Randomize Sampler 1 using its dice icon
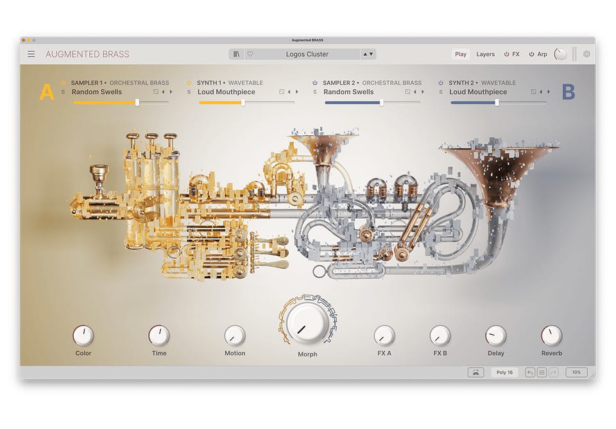This screenshot has height=429, width=616. pos(156,92)
